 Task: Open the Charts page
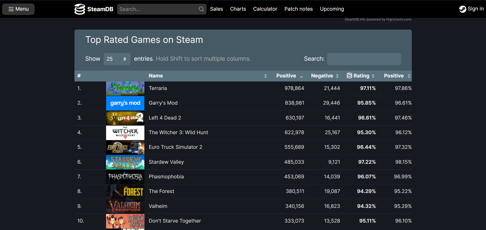coord(238,9)
